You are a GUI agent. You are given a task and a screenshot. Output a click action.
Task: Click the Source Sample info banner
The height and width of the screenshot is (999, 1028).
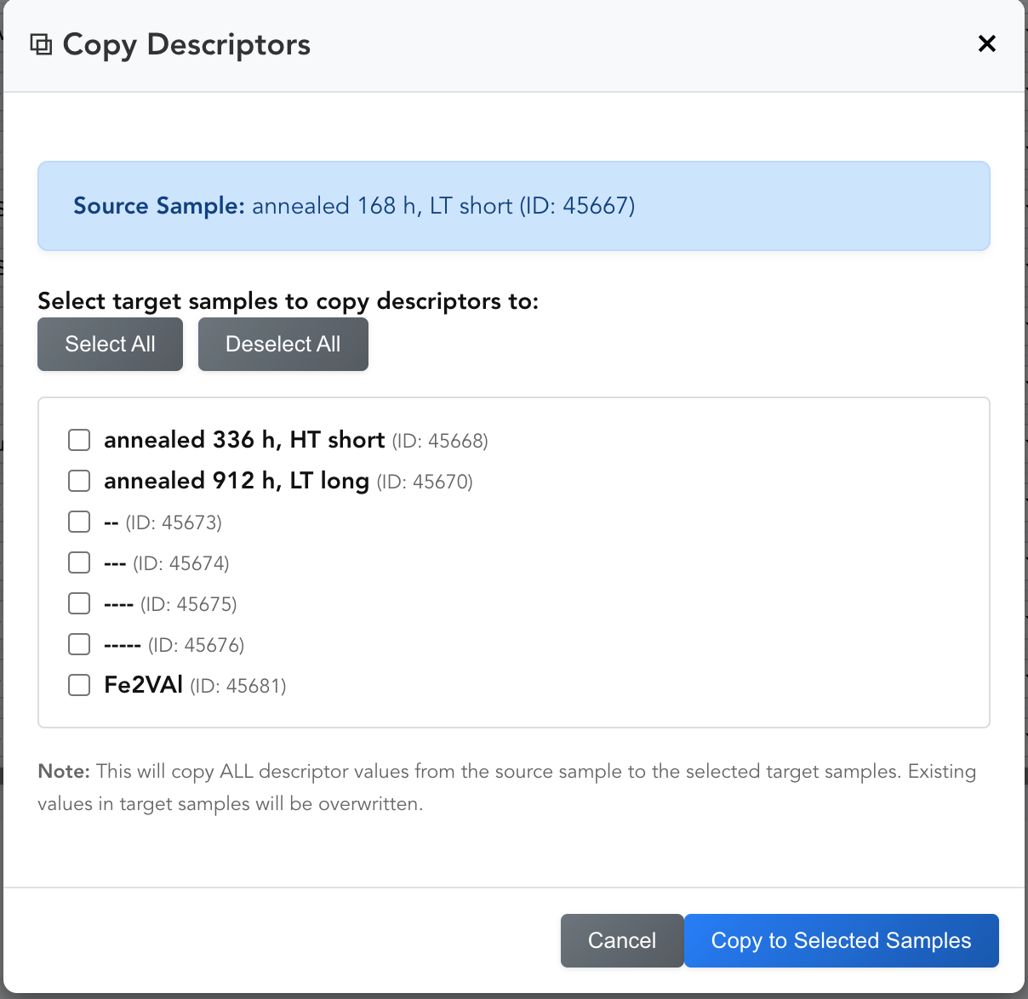pyautogui.click(x=514, y=206)
